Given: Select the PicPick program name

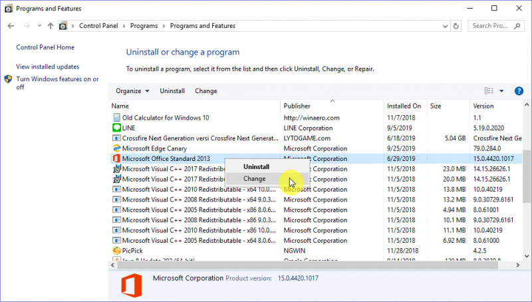Looking at the screenshot, I should point(132,250).
